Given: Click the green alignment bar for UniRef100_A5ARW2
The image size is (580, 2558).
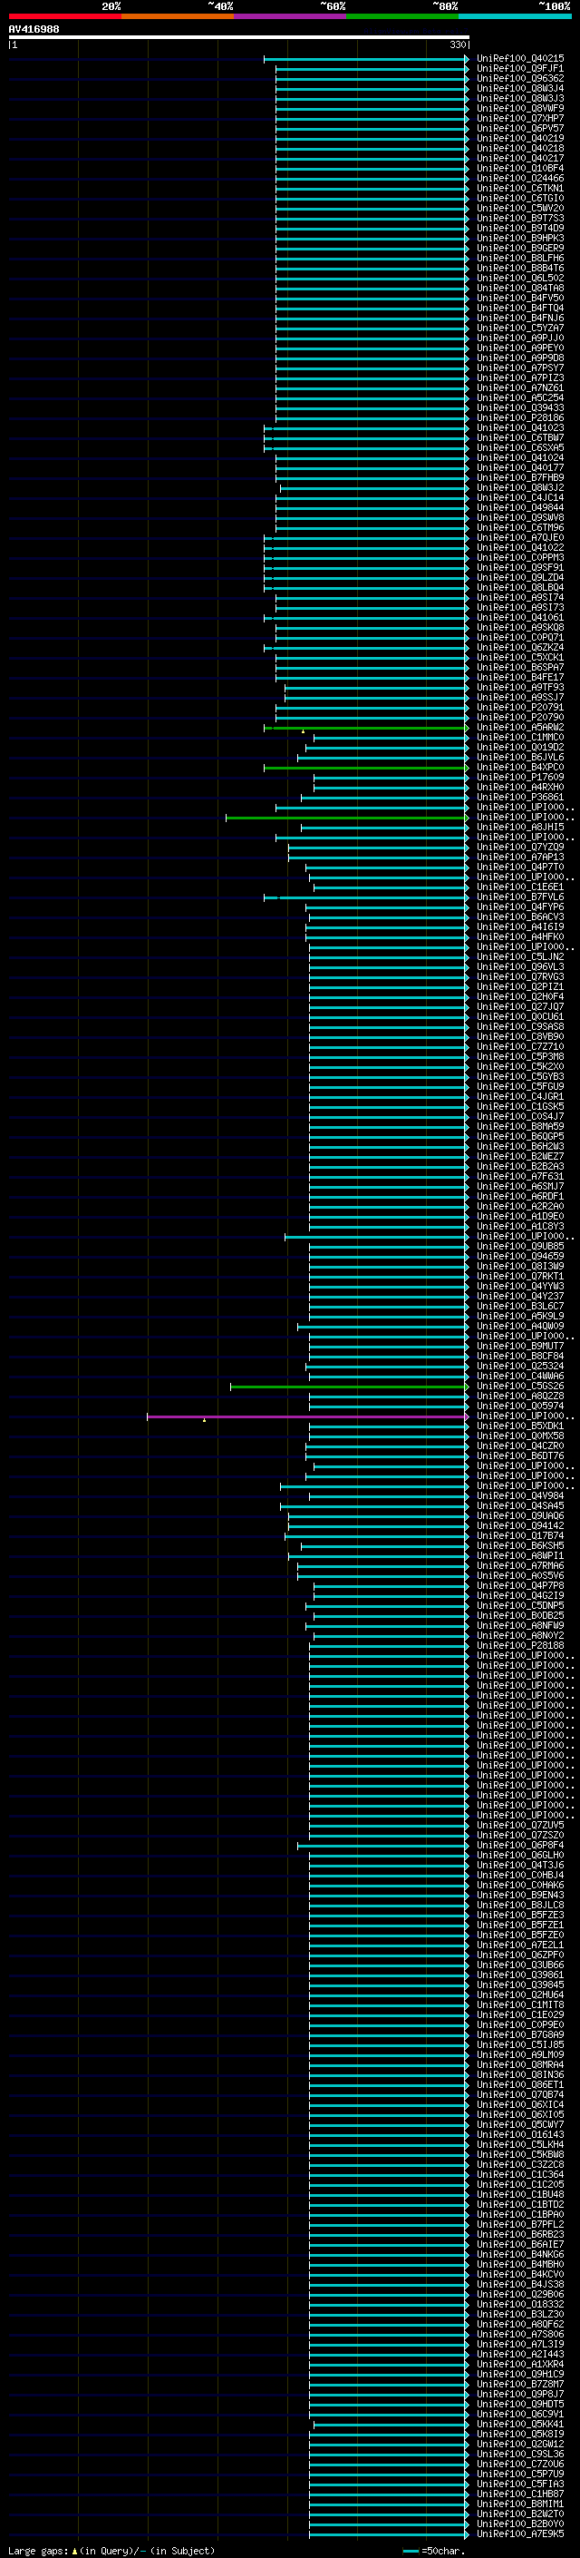Looking at the screenshot, I should point(366,728).
